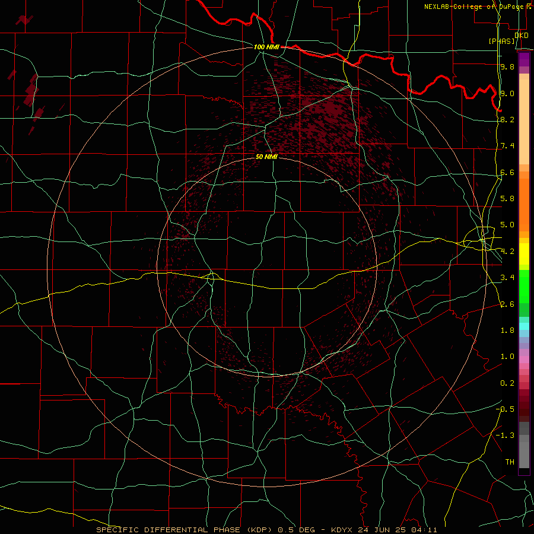Viewport: 534px width, 534px height.
Task: Select the 5.8 value on the scale
Action: (507, 199)
